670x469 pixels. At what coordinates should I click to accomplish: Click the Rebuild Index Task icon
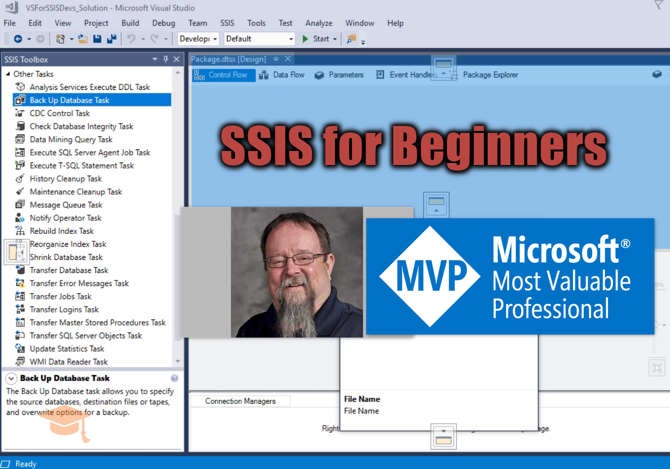click(x=20, y=231)
